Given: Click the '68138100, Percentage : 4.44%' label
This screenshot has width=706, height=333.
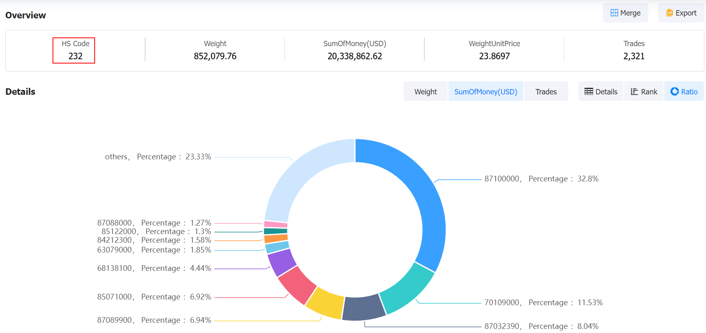Looking at the screenshot, I should tap(154, 268).
